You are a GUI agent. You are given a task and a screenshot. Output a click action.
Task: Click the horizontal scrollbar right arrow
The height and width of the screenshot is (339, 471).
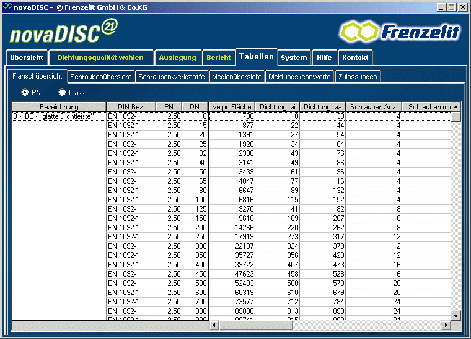coord(445,325)
